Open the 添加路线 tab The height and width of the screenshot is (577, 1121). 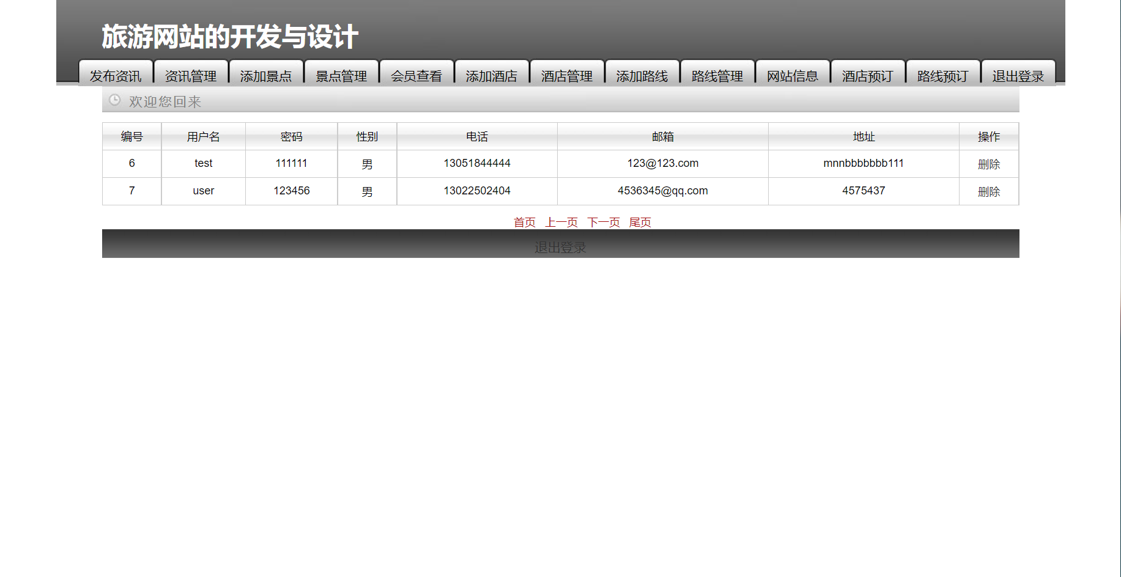[642, 73]
